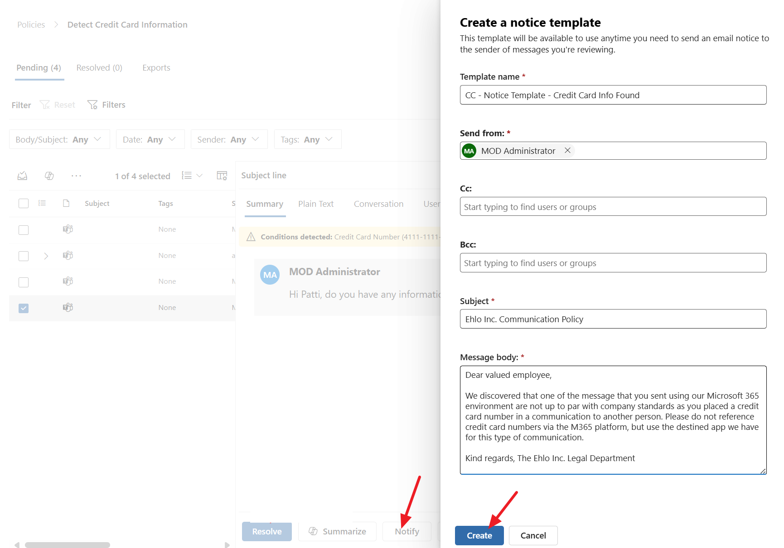This screenshot has width=784, height=548.
Task: Expand the chevron on the second message row
Action: pos(46,256)
